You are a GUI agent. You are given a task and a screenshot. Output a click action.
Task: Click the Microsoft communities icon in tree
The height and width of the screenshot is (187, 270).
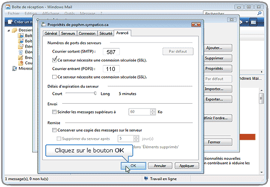click(x=14, y=68)
